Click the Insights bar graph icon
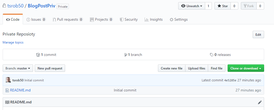The image size is (274, 110). 147,20
